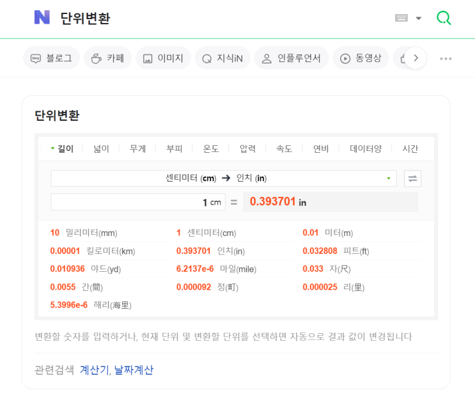Screen dimensions: 475x401
Task: Click the 0.01 미터(m) result
Action: (x=328, y=233)
